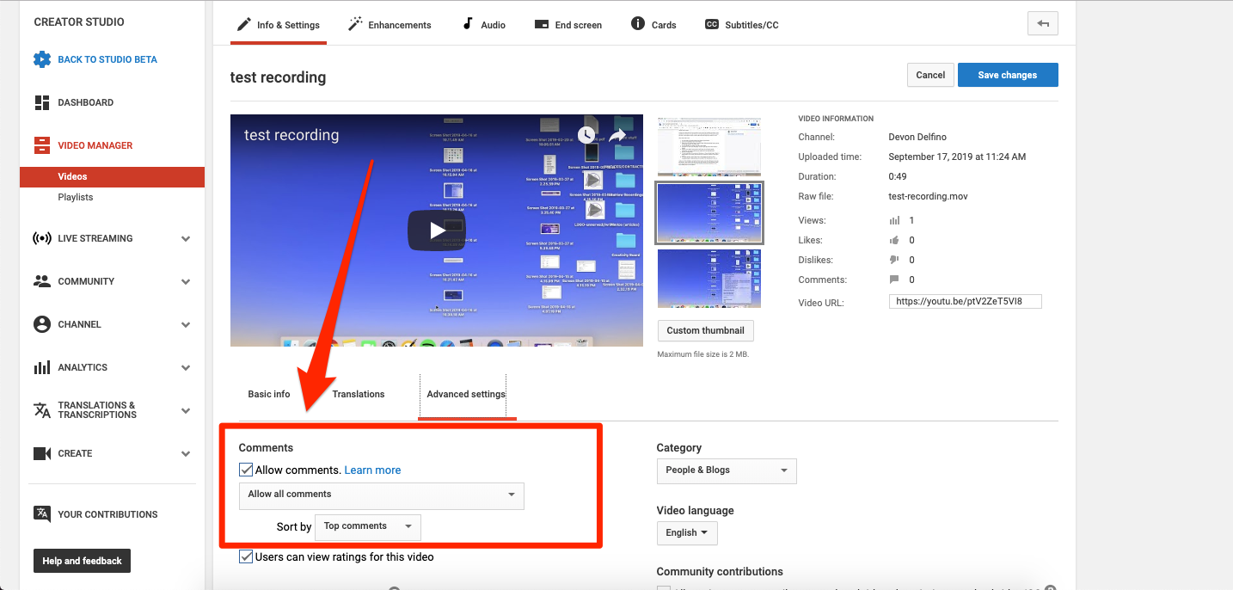
Task: Click the Save changes button
Action: point(1008,75)
